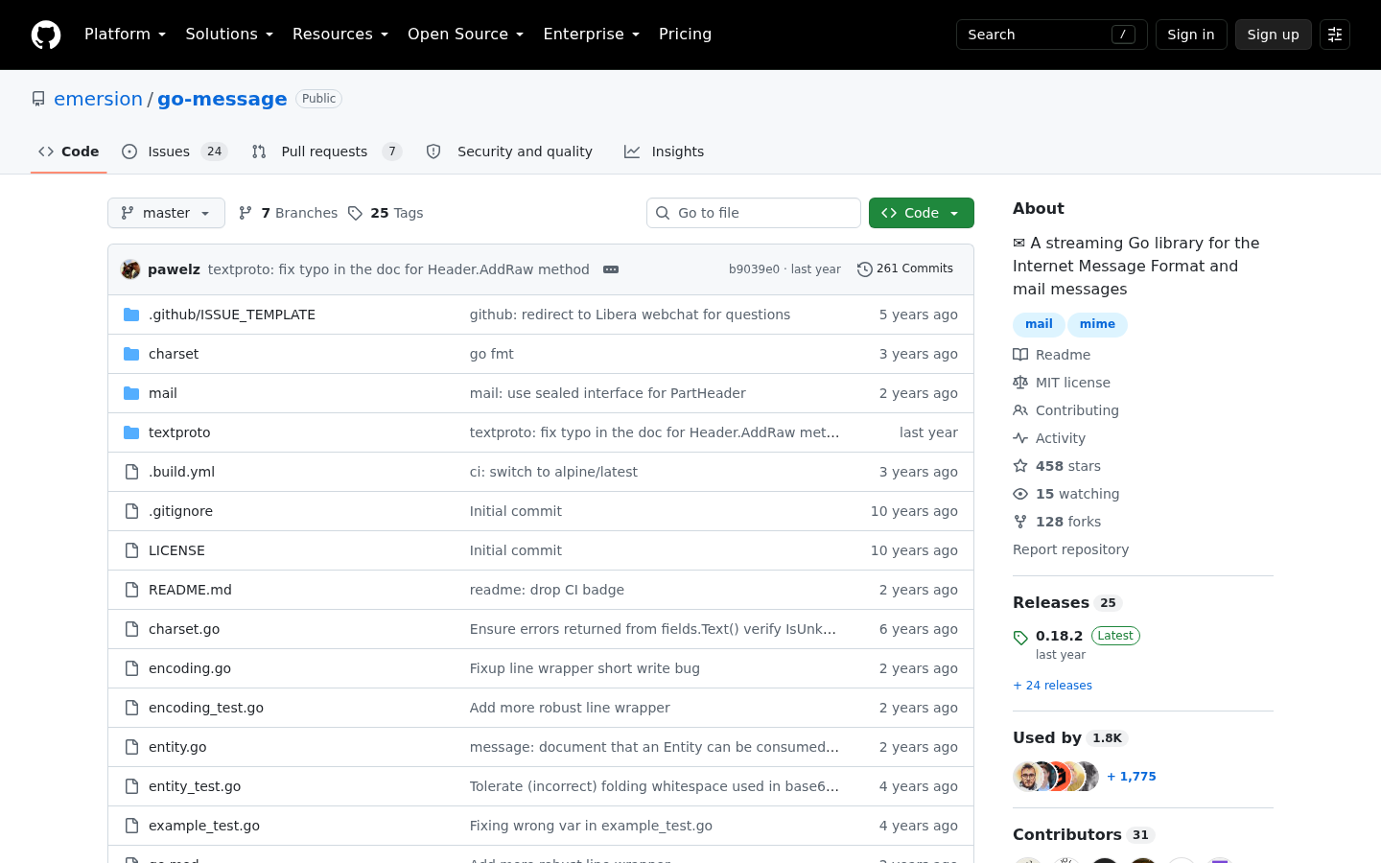Click the .gitignore file icon

point(131,511)
